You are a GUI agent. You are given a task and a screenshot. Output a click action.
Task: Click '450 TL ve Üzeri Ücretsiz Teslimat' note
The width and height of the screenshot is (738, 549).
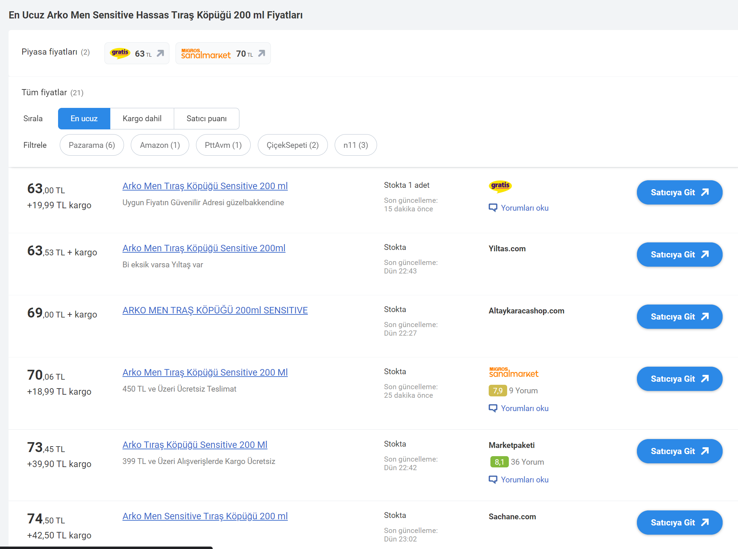click(x=179, y=389)
